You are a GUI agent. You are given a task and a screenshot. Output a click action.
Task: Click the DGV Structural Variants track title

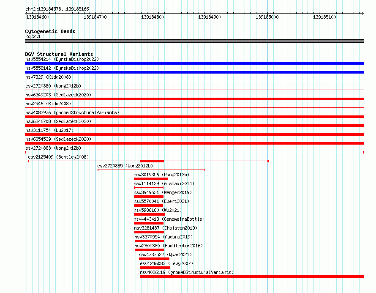click(59, 54)
